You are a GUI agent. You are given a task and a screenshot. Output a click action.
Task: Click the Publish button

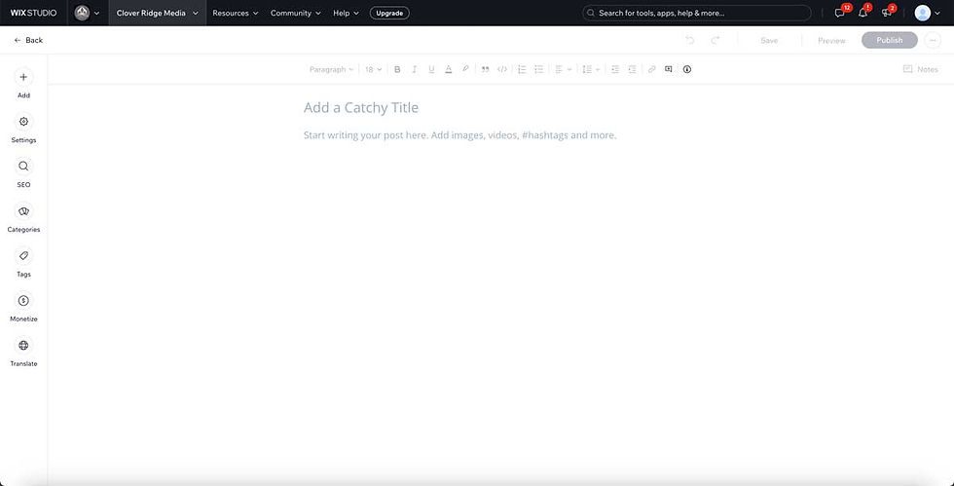point(890,40)
